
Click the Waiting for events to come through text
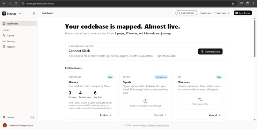click(145, 106)
